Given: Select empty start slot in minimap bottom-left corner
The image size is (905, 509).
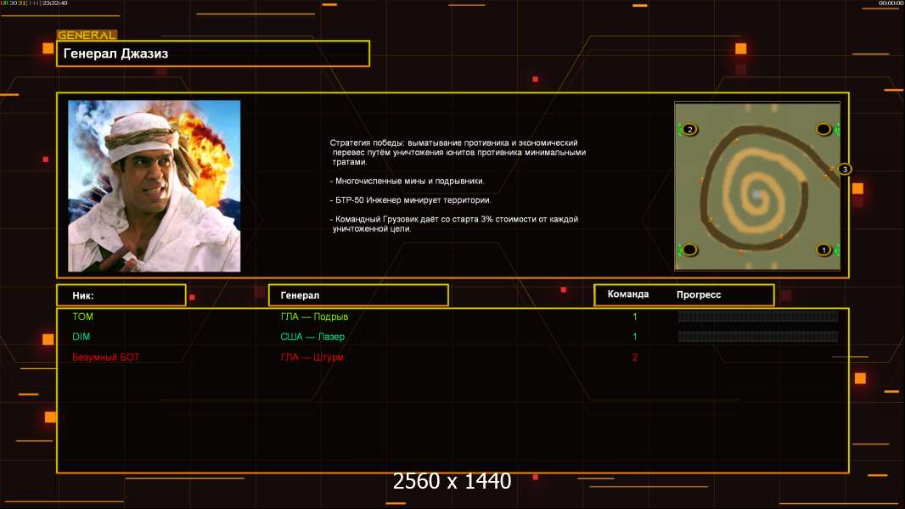Looking at the screenshot, I should [689, 249].
